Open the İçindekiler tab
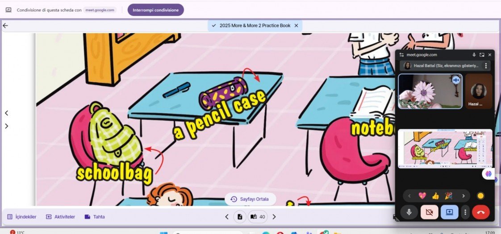 point(22,217)
